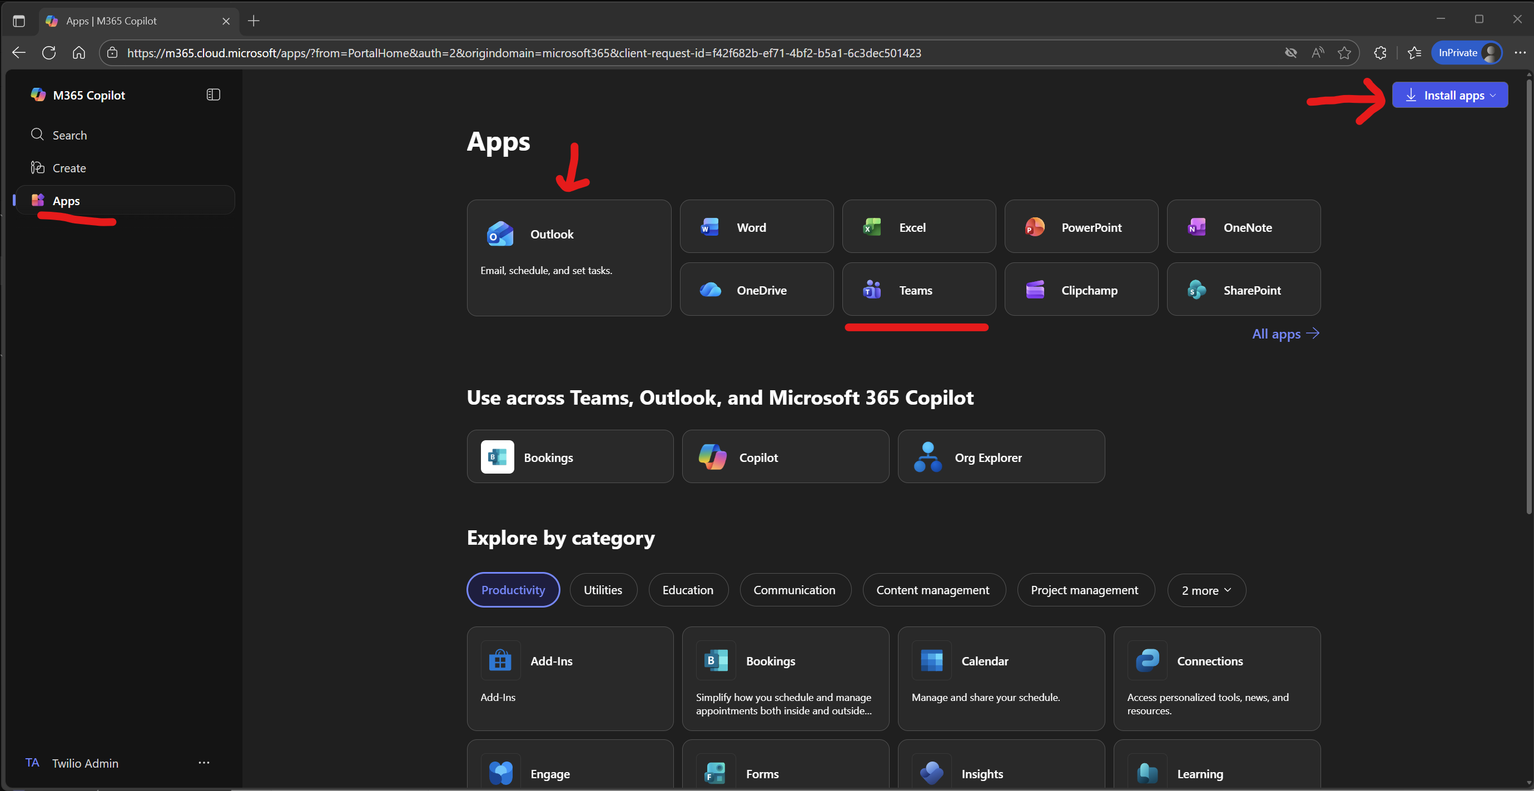
Task: Switch to the Utilities category tab
Action: pos(603,590)
